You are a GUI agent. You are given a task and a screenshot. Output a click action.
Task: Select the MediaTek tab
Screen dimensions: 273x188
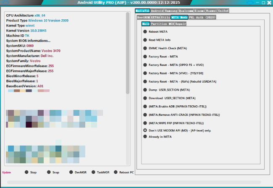[x=142, y=11]
